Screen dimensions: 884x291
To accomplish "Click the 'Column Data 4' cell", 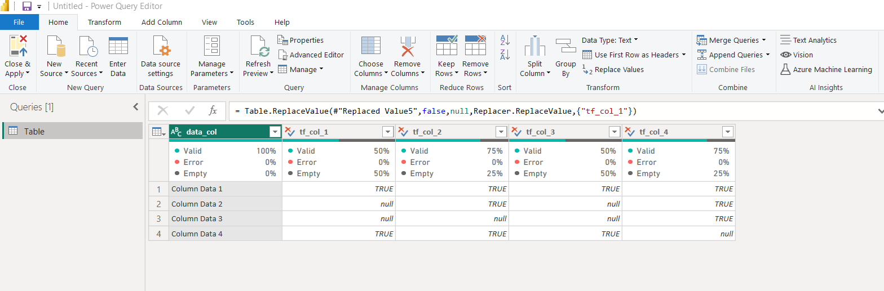I will 226,234.
